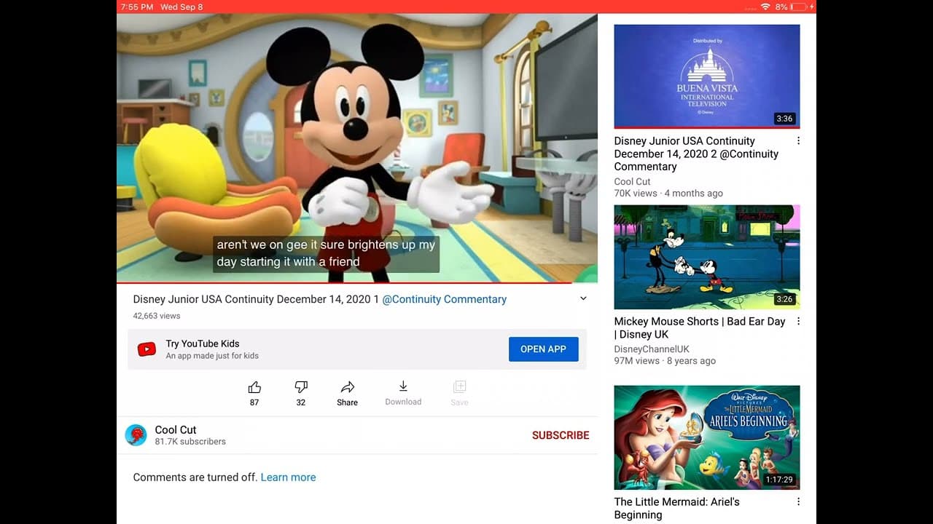Open Cool Cut channel name
The width and height of the screenshot is (933, 524).
[x=176, y=429]
